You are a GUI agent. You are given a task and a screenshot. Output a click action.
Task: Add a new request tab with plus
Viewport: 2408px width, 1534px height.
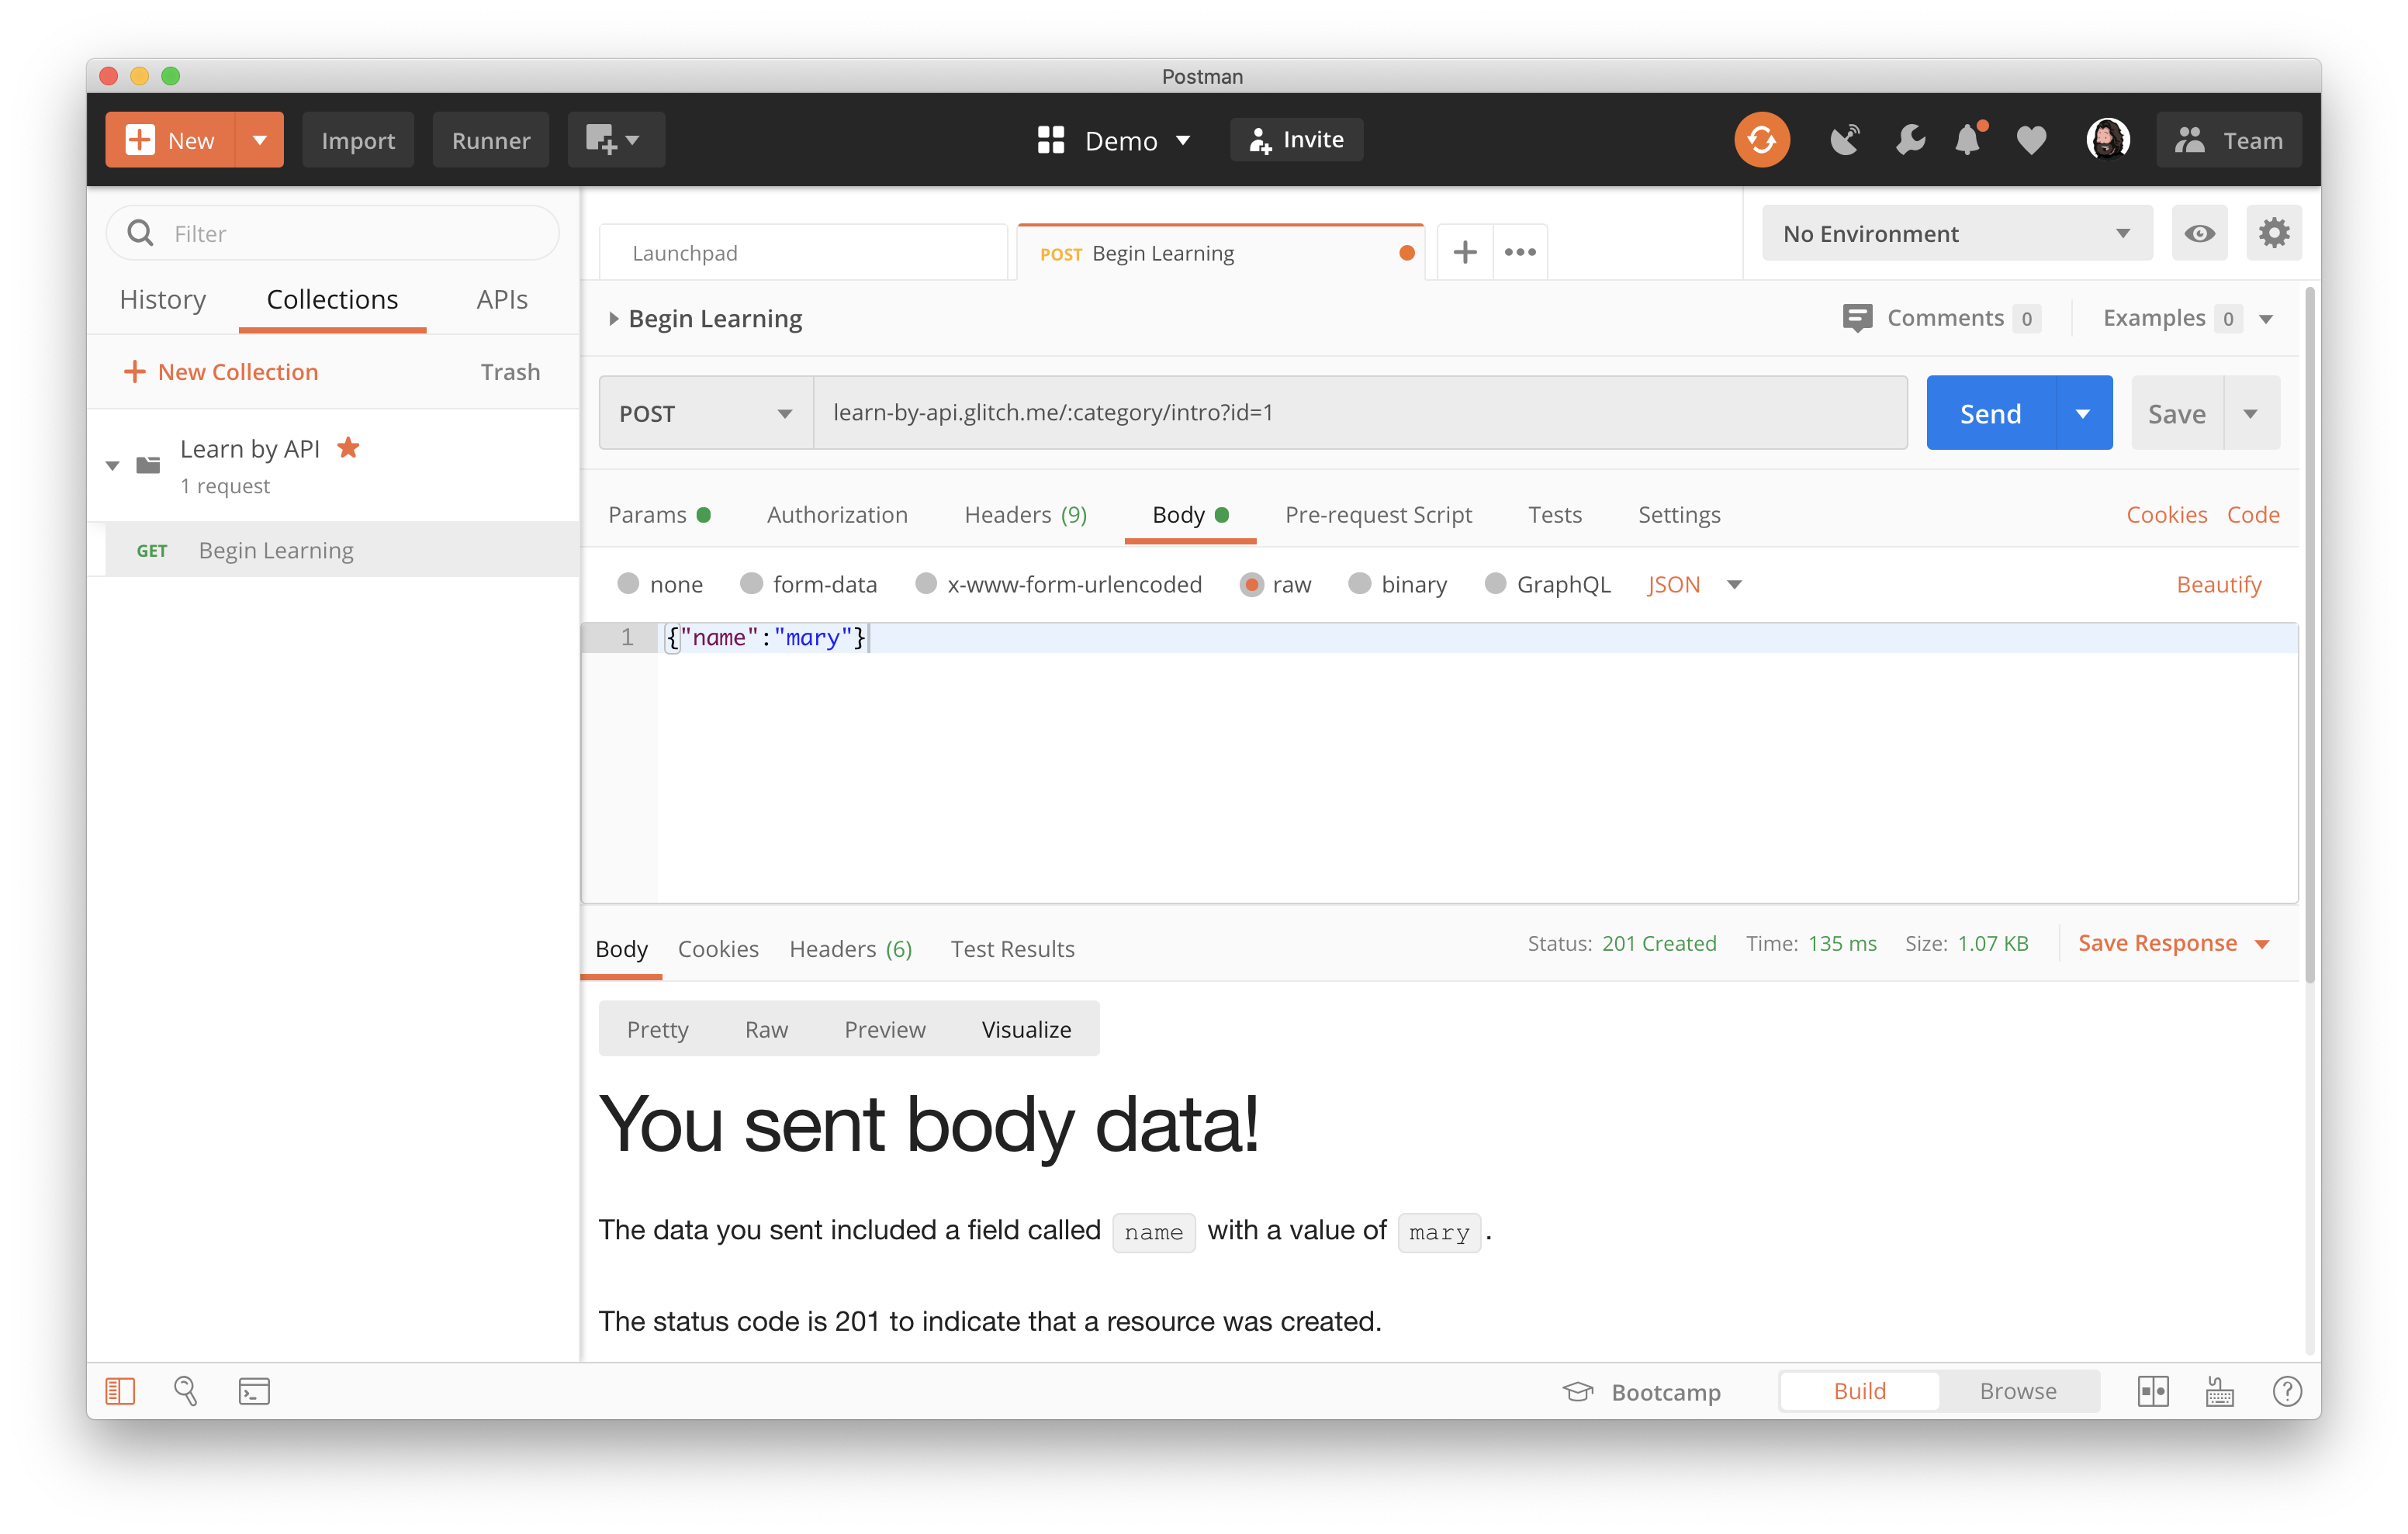(x=1465, y=253)
